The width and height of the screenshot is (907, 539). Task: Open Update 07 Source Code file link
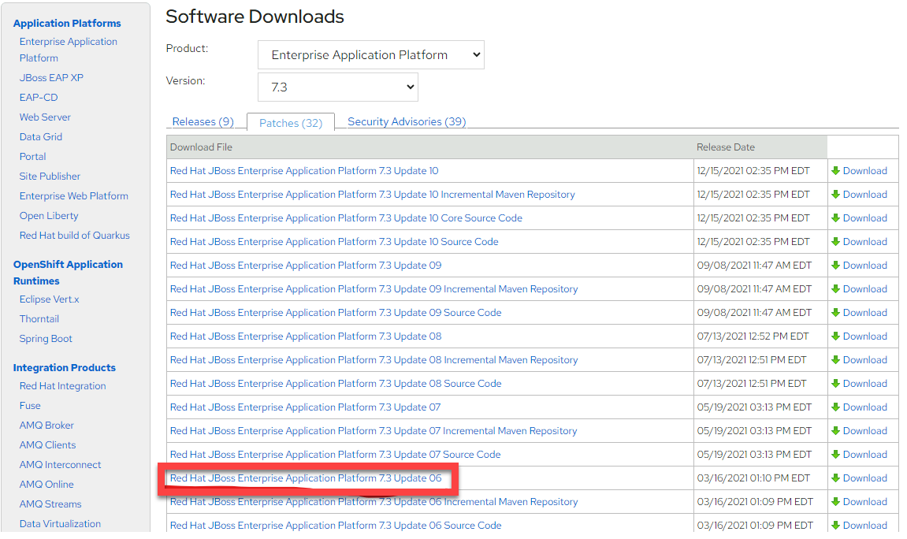(x=336, y=455)
